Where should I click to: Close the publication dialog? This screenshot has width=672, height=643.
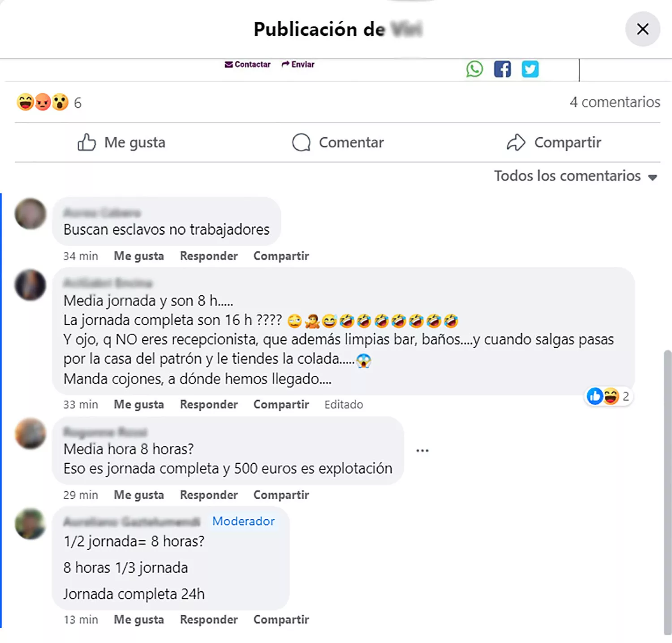642,29
